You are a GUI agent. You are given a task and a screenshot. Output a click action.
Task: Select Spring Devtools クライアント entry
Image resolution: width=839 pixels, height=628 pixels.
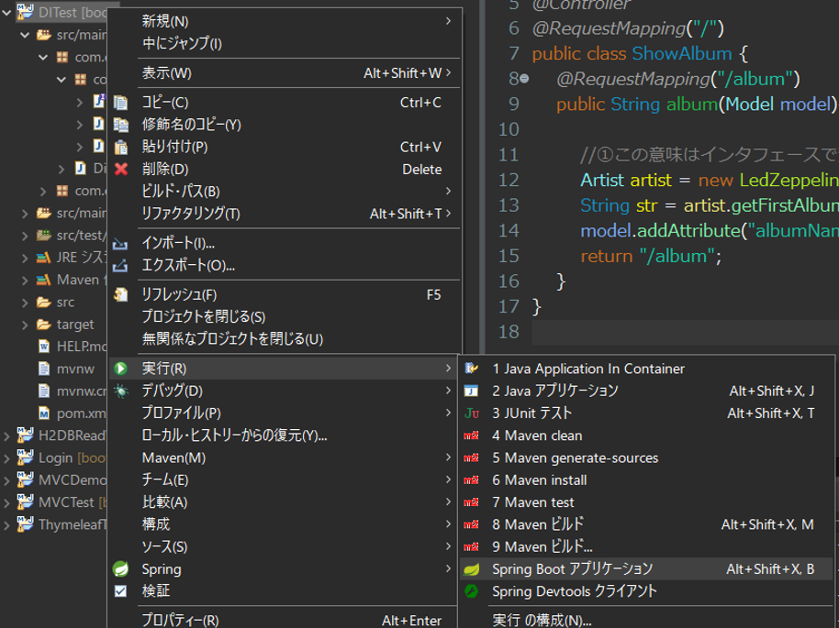(574, 592)
